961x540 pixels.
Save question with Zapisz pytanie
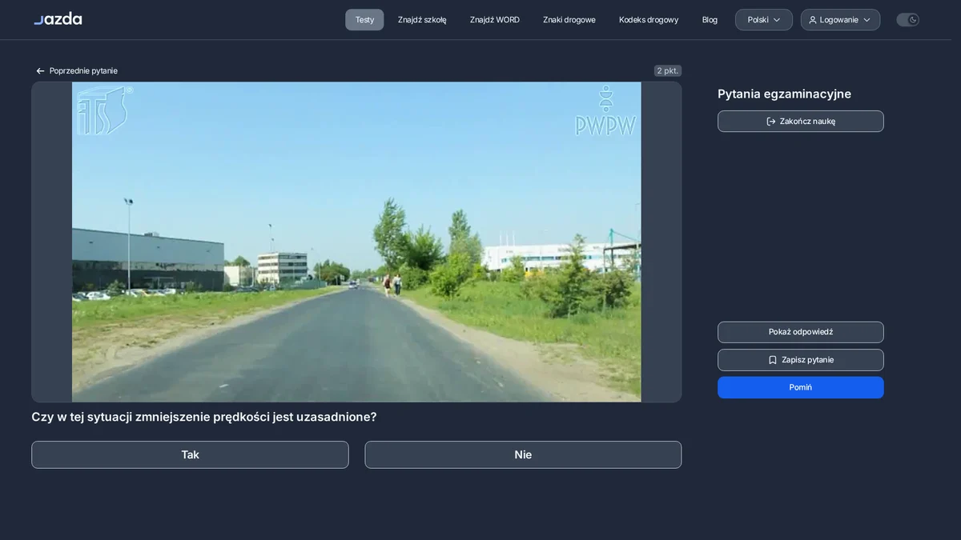[x=801, y=360]
